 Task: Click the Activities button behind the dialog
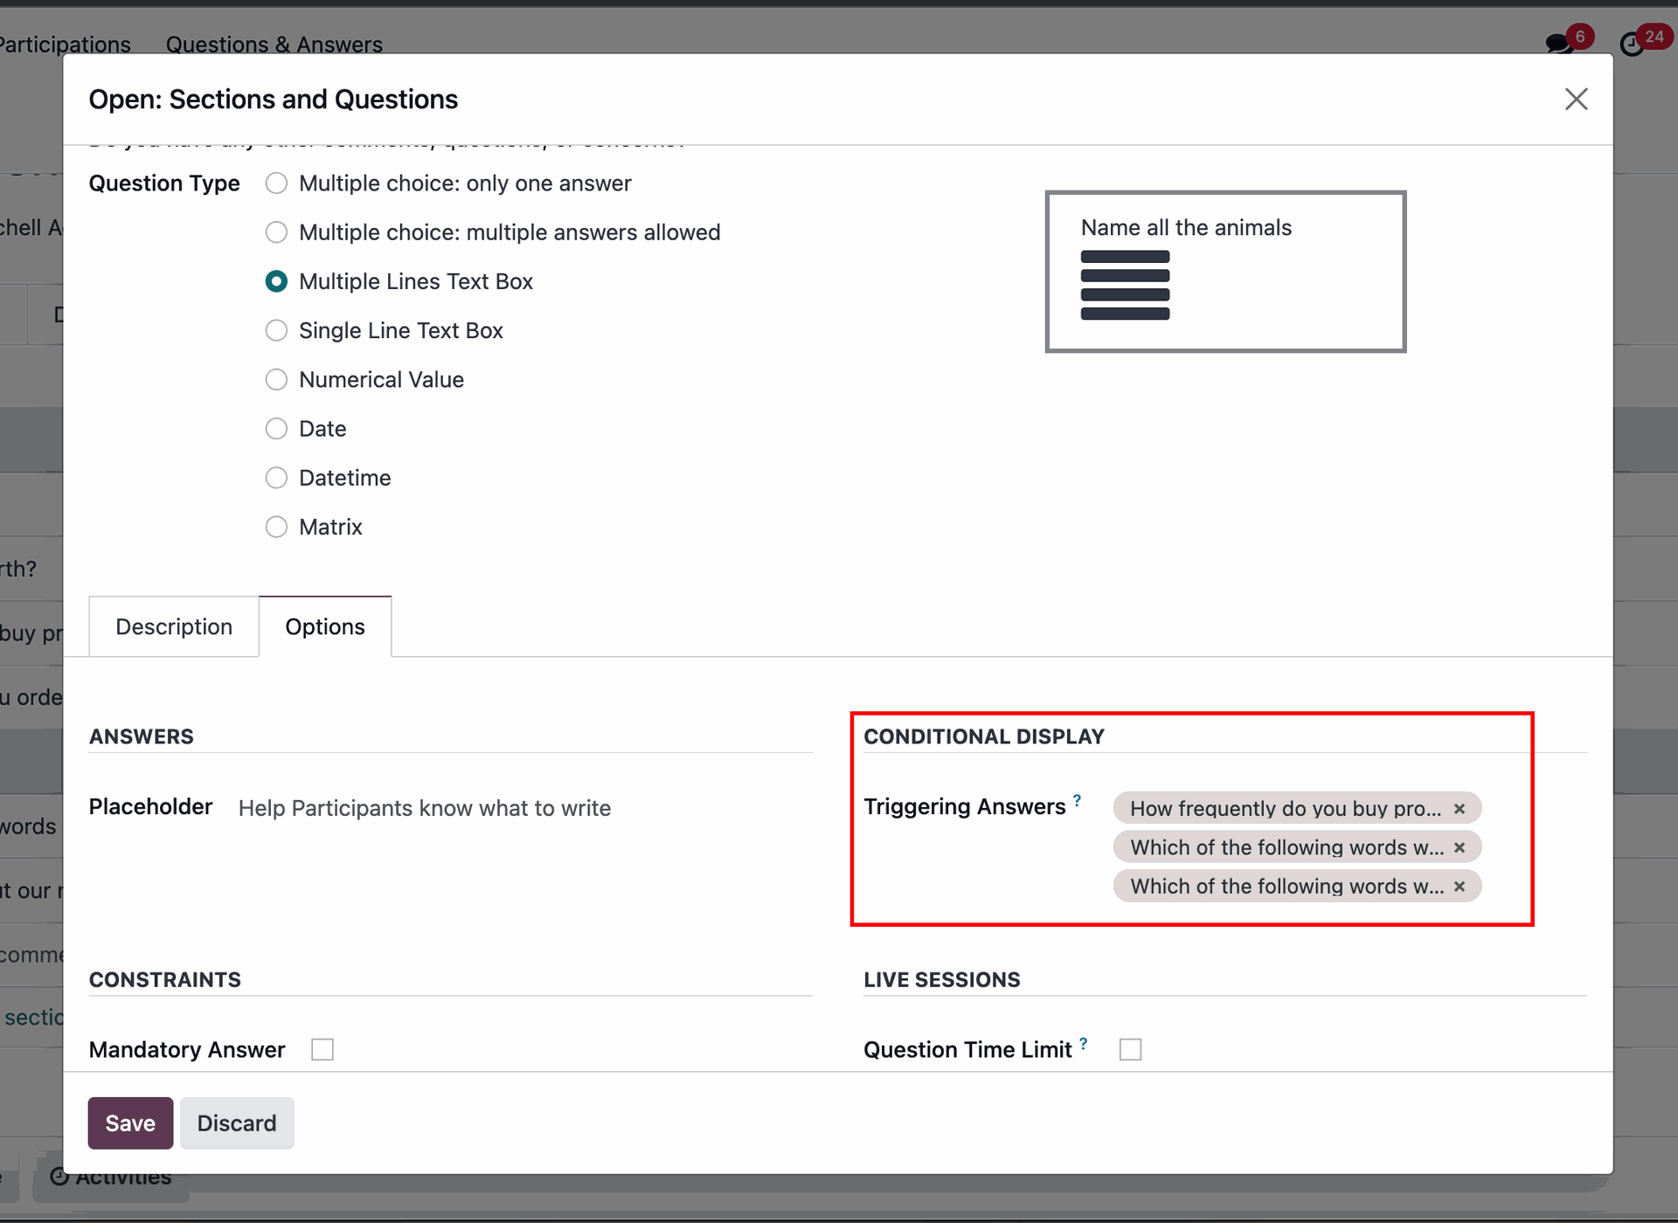pos(111,1178)
